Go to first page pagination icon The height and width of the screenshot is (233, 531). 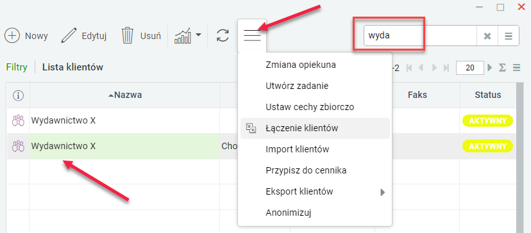tap(409, 68)
